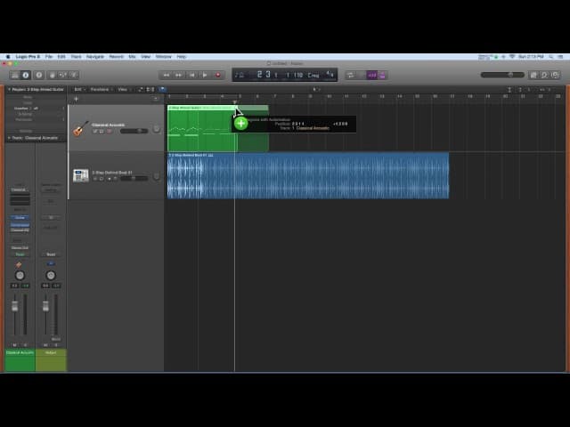Open the Media Browsers button
This screenshot has height=427, width=570.
pos(555,75)
